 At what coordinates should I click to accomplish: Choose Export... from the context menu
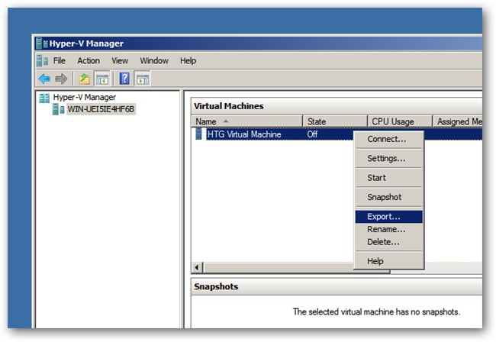pyautogui.click(x=388, y=217)
